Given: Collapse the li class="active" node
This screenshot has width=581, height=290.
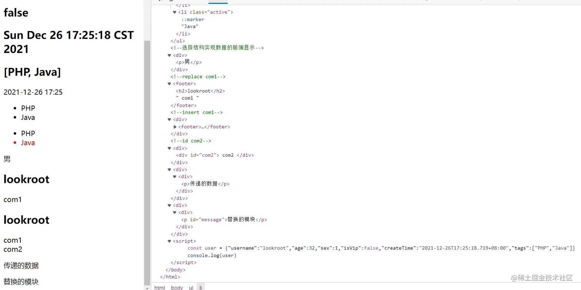Looking at the screenshot, I should tap(175, 12).
